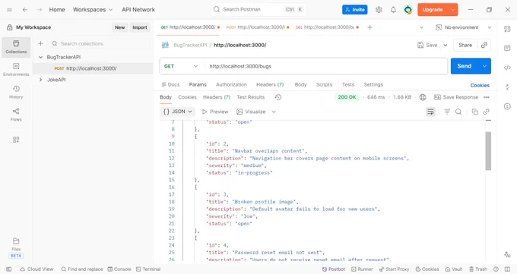Click the Import button
Screen dimensions: 517x274
[x=140, y=27]
